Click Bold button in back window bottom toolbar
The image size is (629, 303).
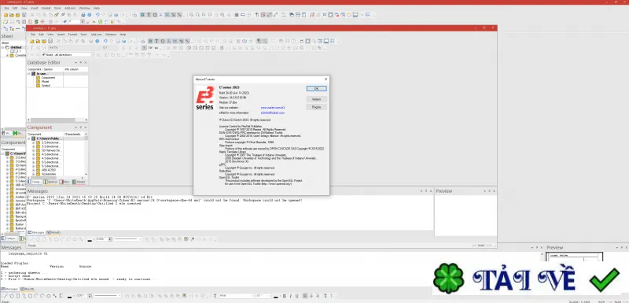[284, 296]
